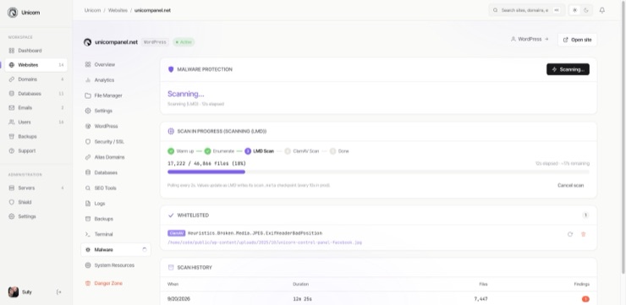Screen dimensions: 626x305
Task: Click the Unicom breadcrumb link
Action: pyautogui.click(x=91, y=10)
